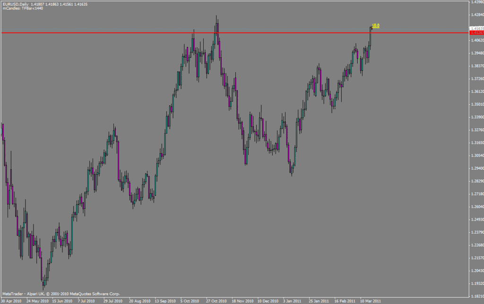Click the 10 Mar 2011 date label

[371, 301]
